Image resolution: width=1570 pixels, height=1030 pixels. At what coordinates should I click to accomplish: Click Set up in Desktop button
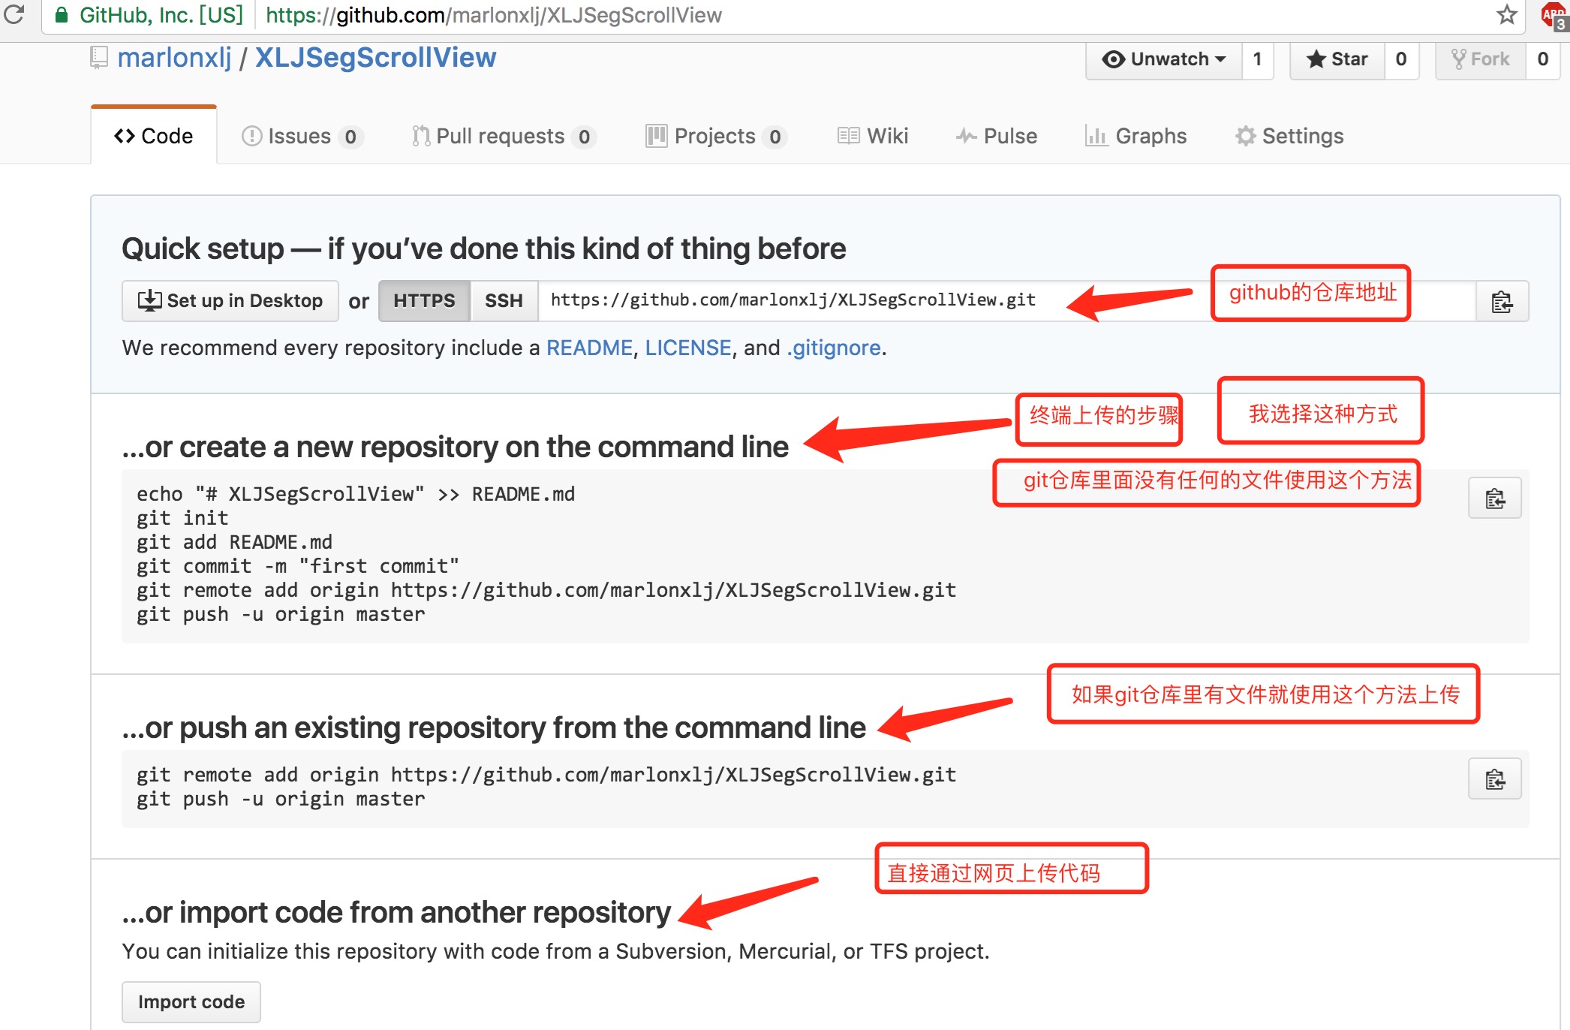[x=230, y=301]
